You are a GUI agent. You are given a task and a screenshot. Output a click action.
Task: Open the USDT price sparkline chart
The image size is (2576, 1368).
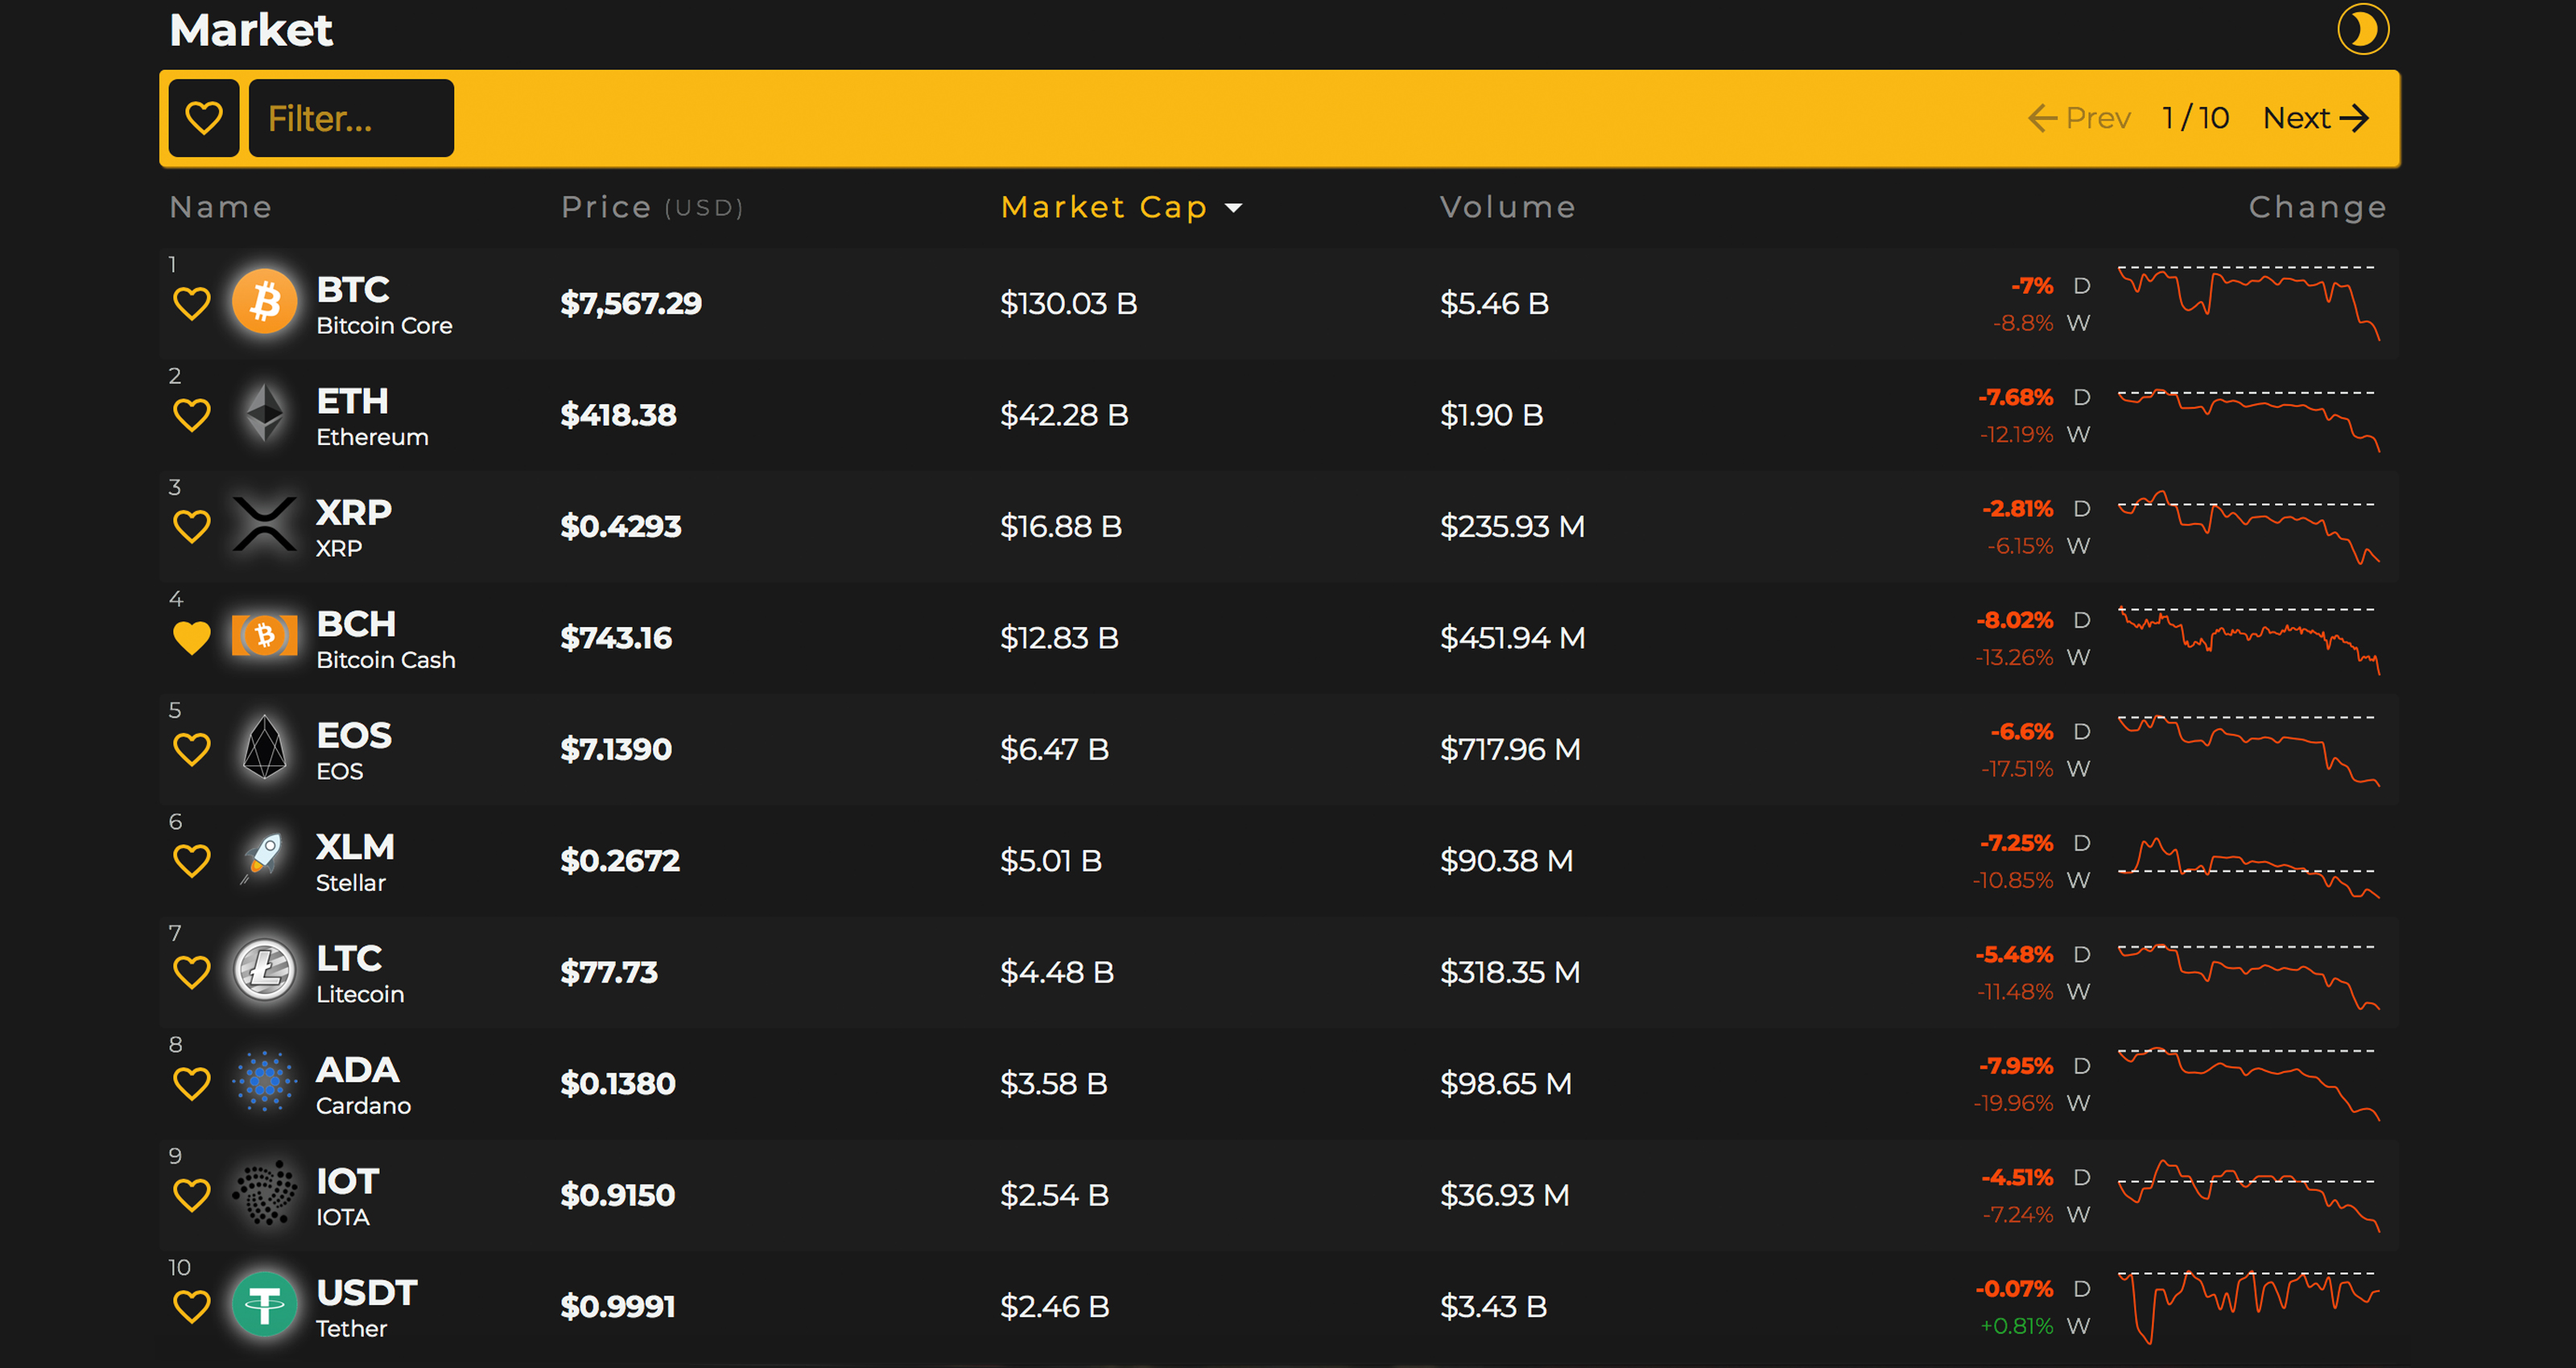click(x=2248, y=1307)
